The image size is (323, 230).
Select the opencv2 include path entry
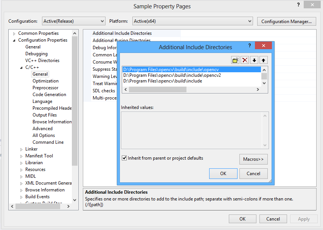pos(172,75)
